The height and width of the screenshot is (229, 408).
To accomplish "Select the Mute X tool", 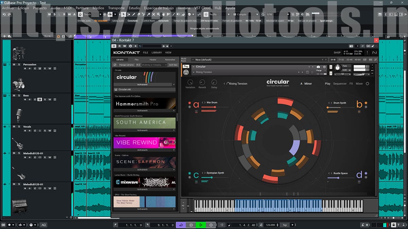I will point(154,15).
